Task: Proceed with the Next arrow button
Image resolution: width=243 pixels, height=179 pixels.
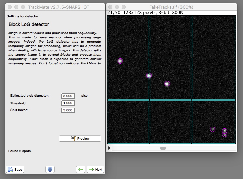Action: (x=95, y=169)
